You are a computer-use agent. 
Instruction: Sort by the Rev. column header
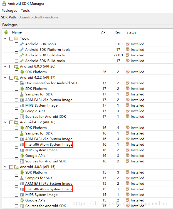click(118, 32)
